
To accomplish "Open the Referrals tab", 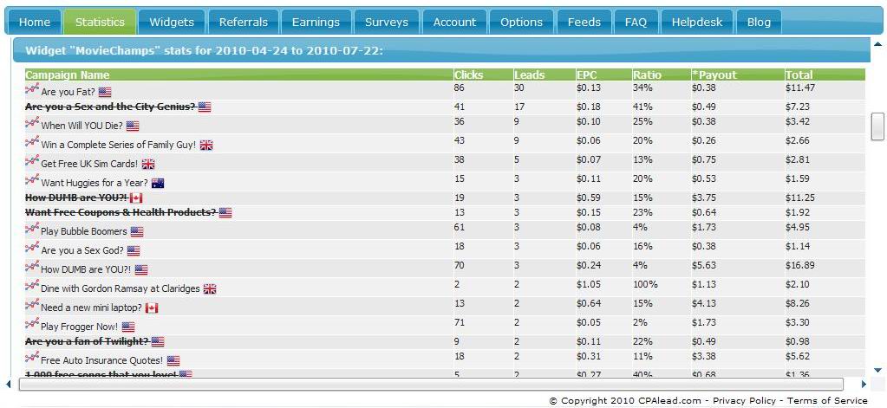I will (244, 22).
